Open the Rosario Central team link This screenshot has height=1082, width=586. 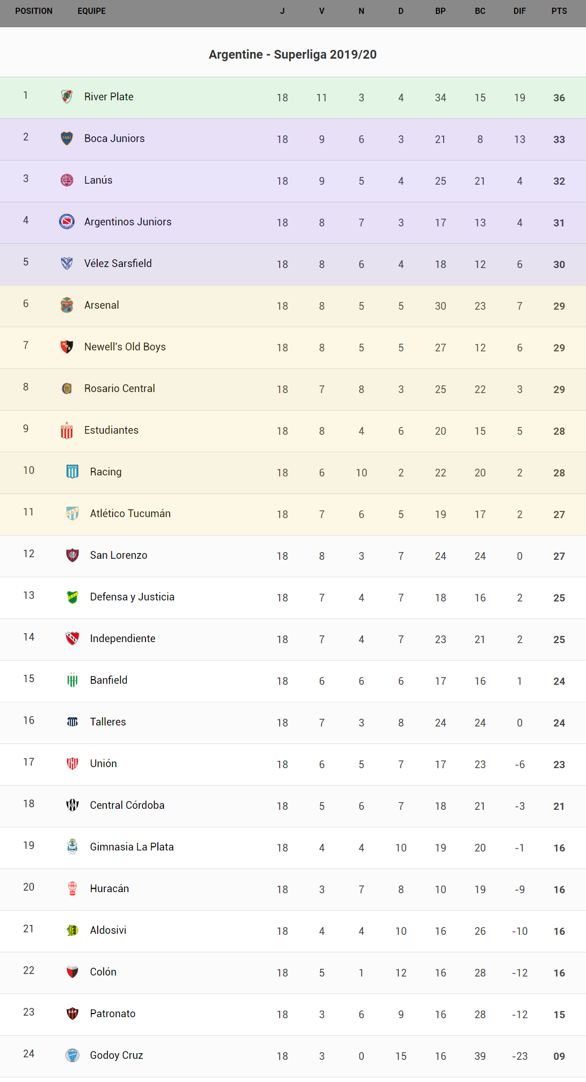(119, 388)
